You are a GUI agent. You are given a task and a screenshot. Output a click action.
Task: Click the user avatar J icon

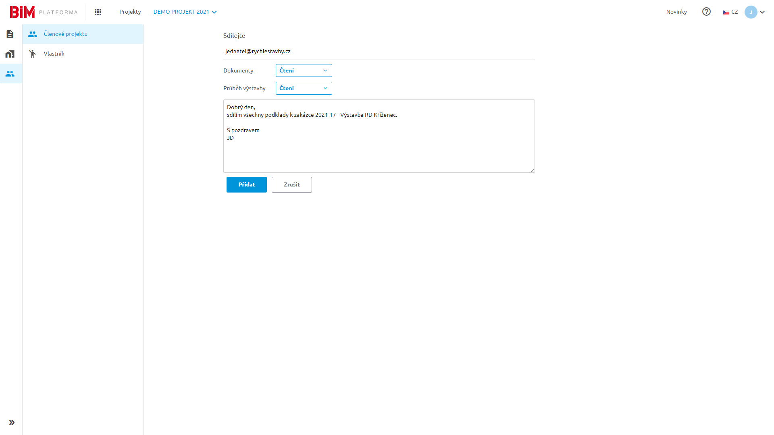pos(751,12)
